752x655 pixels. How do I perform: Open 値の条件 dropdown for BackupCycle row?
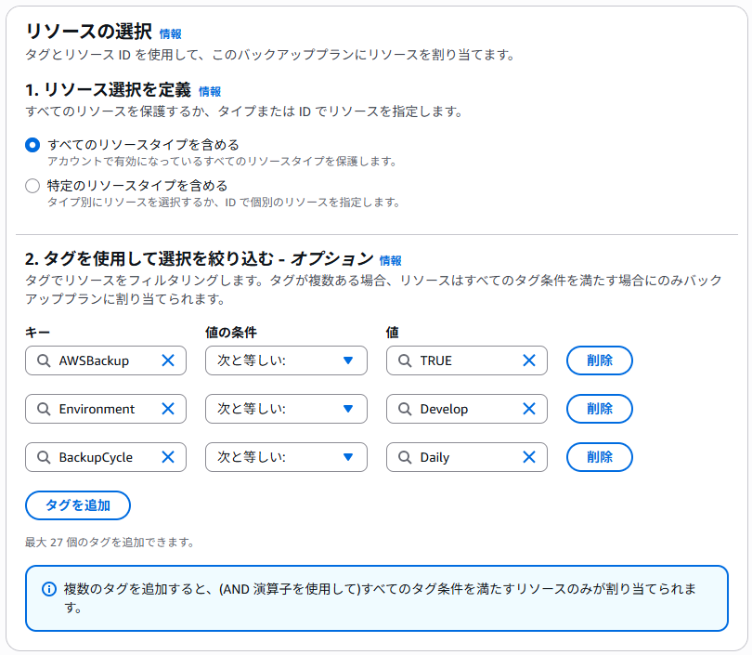tap(286, 457)
